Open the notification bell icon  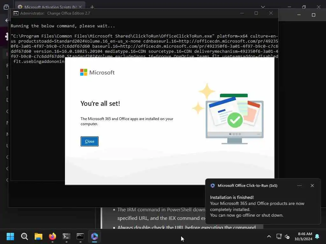tap(317, 236)
